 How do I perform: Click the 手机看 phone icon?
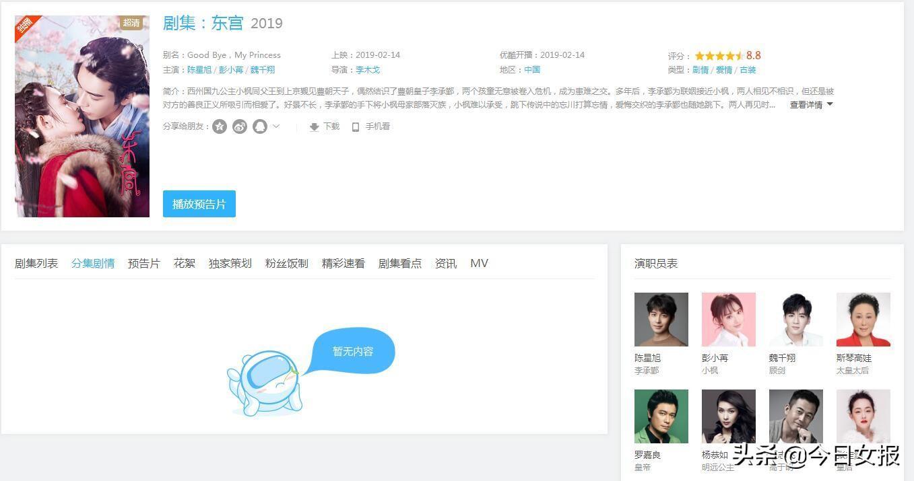356,127
